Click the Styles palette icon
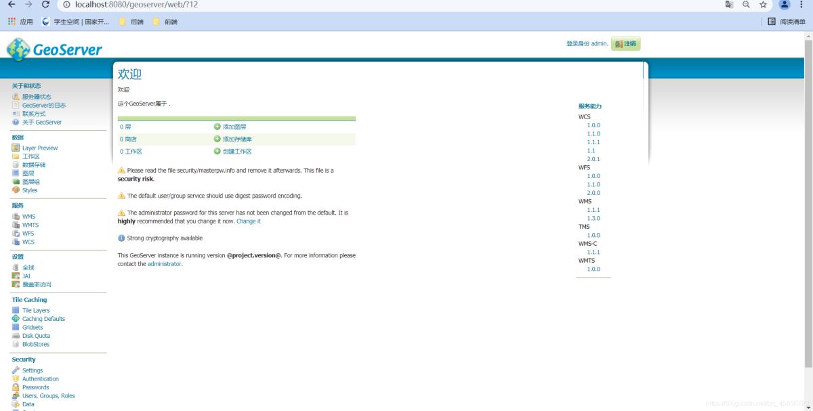813x411 pixels. tap(16, 190)
